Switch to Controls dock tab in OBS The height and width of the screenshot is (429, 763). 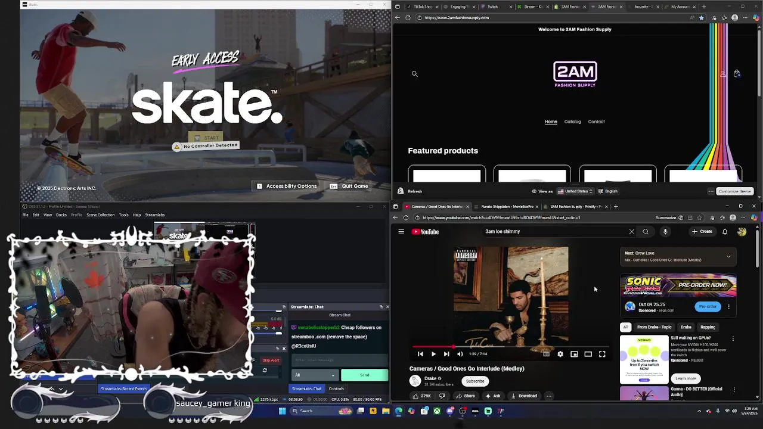(336, 388)
